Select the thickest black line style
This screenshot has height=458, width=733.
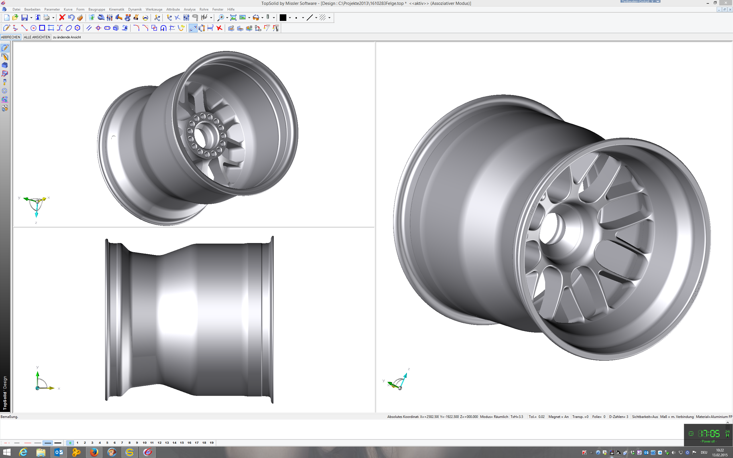coord(58,443)
